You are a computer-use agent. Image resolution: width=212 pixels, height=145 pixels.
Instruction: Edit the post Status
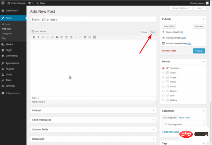(x=181, y=32)
